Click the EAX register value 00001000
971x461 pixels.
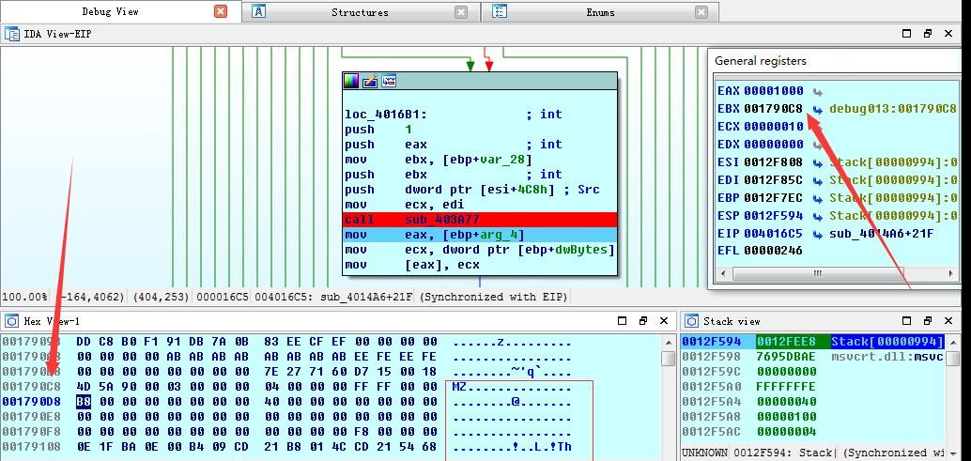(x=774, y=91)
